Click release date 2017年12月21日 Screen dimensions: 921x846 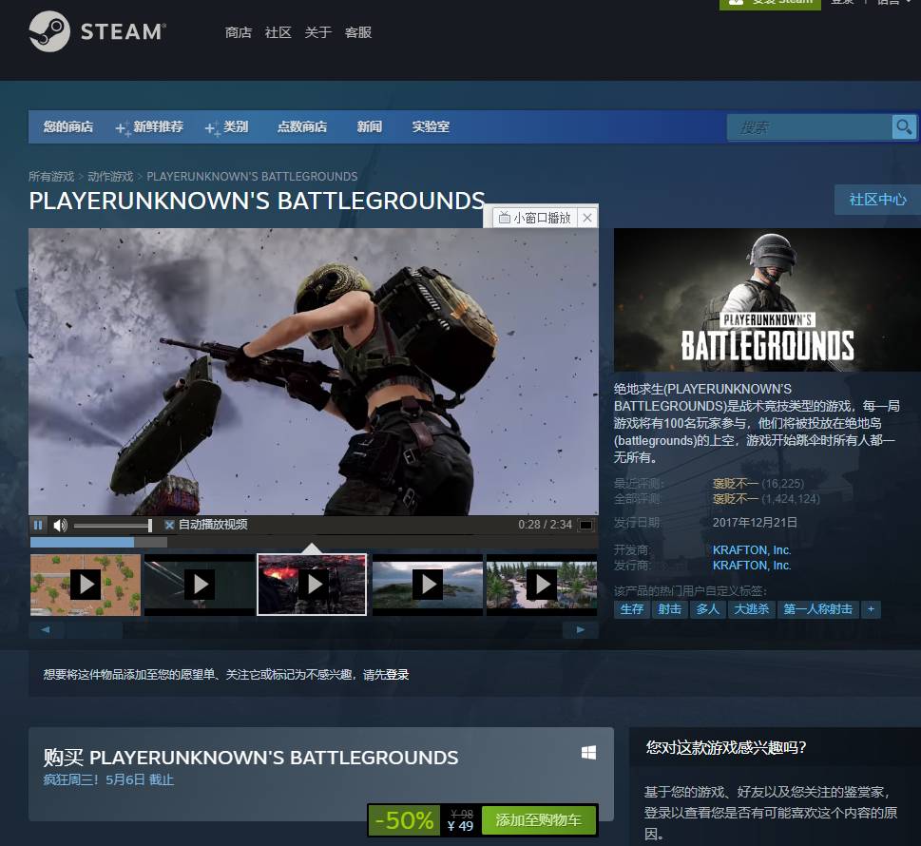[x=755, y=522]
